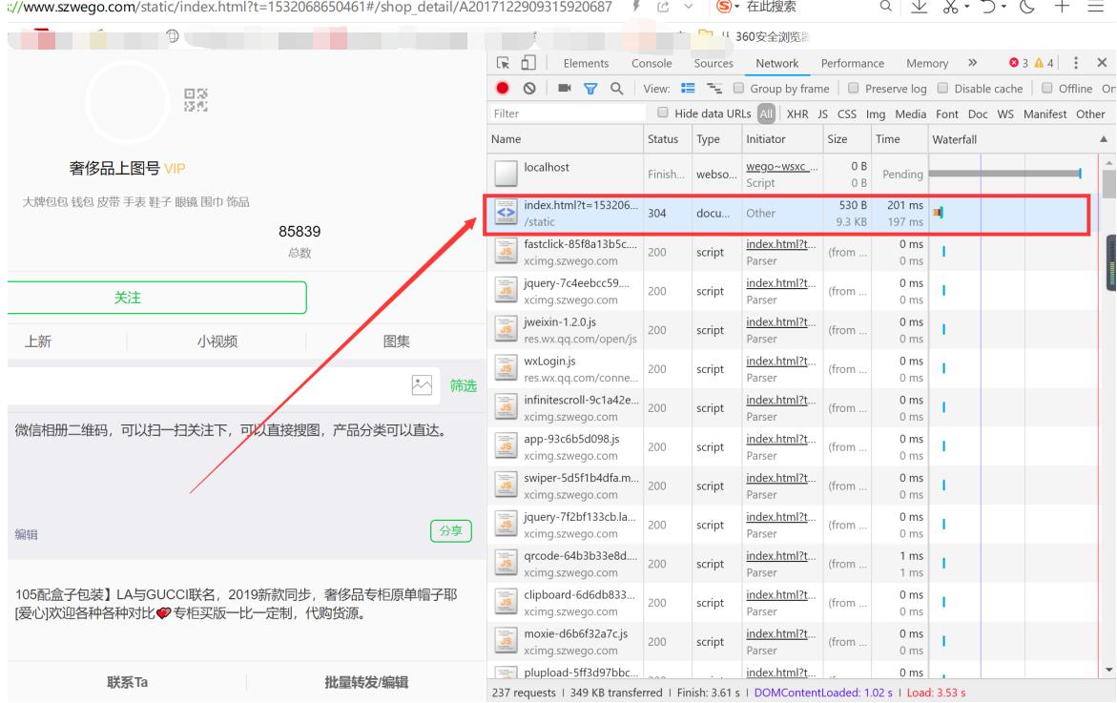Toggle Group by frame option

click(x=737, y=89)
